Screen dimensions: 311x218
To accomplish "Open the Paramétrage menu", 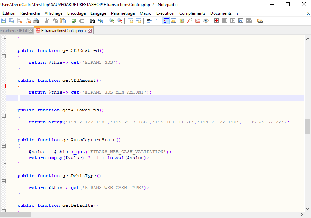I will 123,13.
